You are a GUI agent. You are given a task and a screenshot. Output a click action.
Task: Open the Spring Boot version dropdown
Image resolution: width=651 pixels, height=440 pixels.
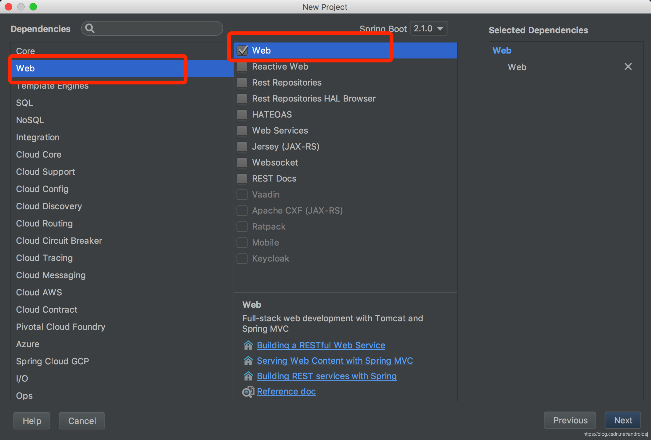[429, 29]
